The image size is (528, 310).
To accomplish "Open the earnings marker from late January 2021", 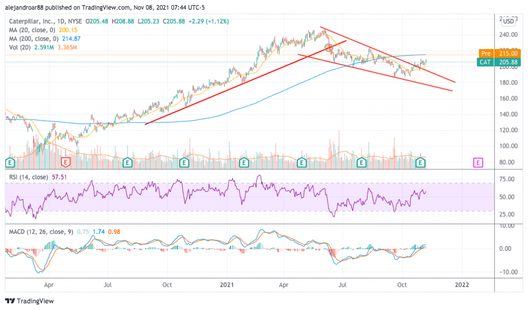I will [244, 163].
